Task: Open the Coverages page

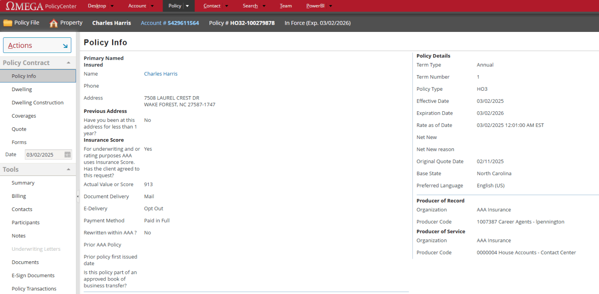Action: [x=24, y=116]
